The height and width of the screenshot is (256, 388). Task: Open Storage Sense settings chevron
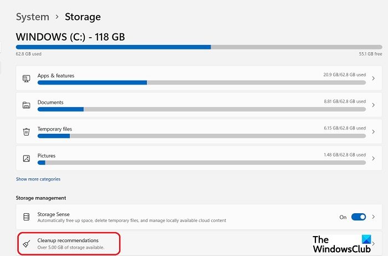(x=374, y=217)
